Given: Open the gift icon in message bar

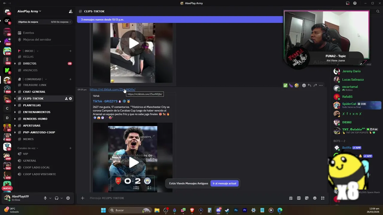Looking at the screenshot, I should click(x=291, y=198).
